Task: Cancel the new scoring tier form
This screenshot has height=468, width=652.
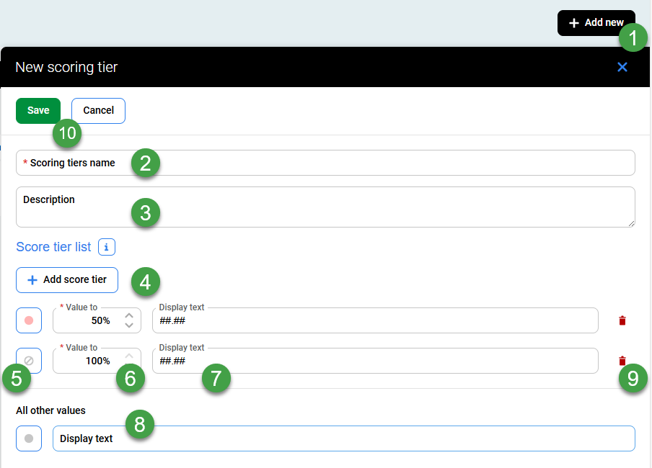Action: coord(98,110)
